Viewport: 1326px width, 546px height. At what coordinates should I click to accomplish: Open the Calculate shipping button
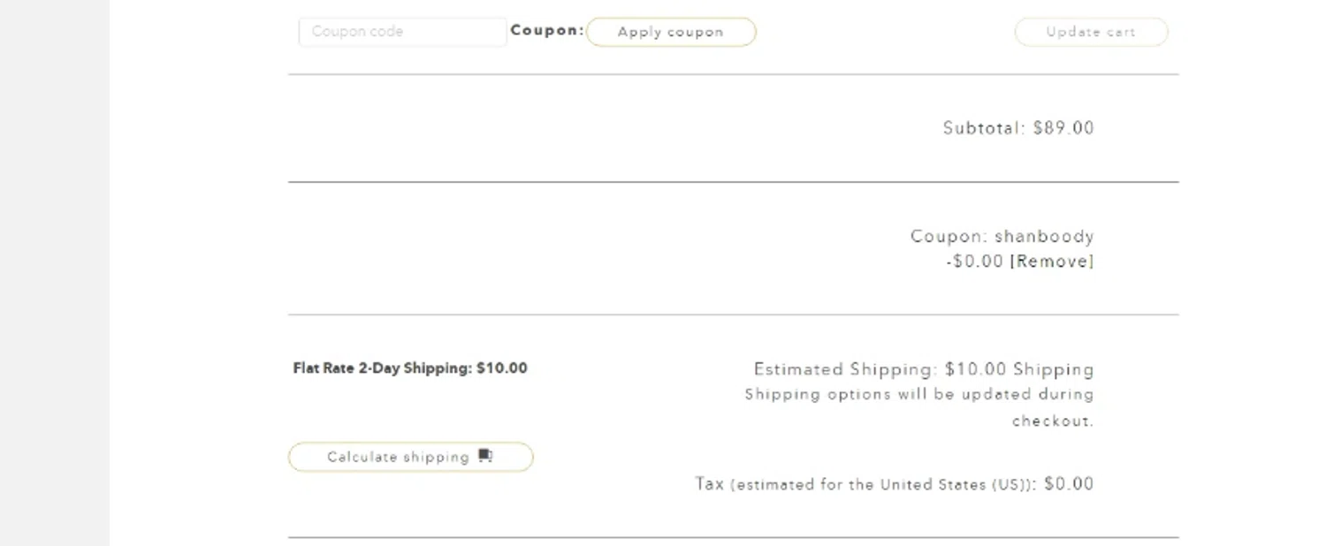click(x=398, y=457)
